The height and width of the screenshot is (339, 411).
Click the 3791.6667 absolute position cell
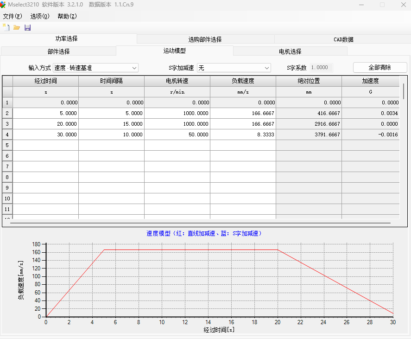pyautogui.click(x=309, y=134)
